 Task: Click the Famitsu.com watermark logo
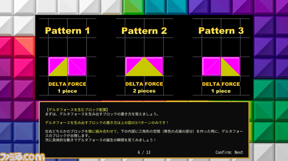click(23, 157)
